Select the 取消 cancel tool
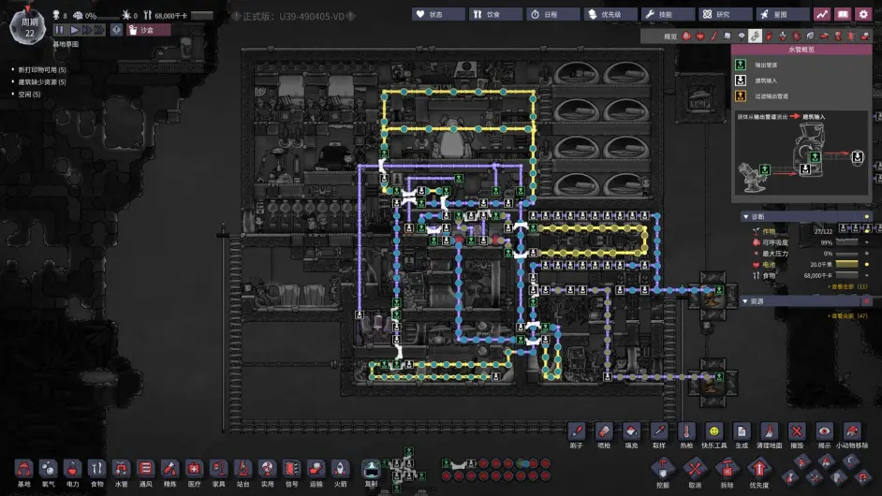 coord(695,473)
